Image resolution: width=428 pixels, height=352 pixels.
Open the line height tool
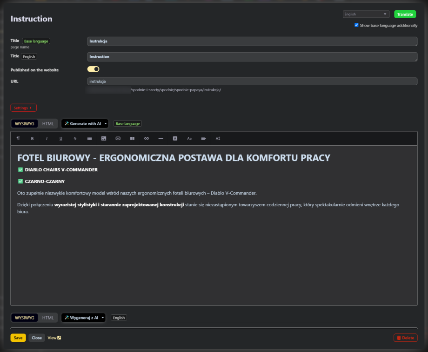pyautogui.click(x=218, y=139)
